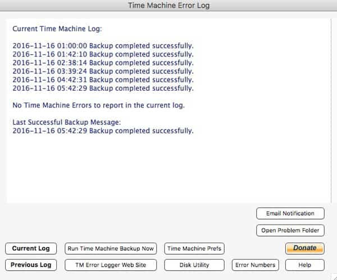View the Error Numbers list
Viewport: 337px width, 280px height.
255,265
